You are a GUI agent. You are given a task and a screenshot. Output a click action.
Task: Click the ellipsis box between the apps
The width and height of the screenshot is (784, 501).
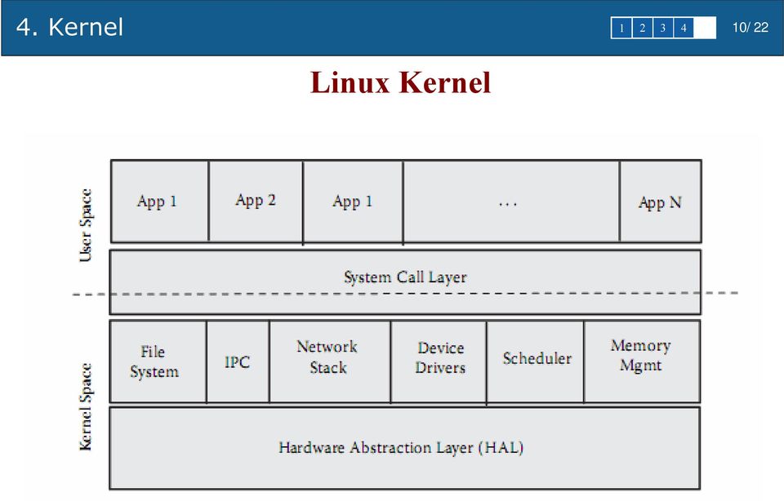tap(511, 202)
